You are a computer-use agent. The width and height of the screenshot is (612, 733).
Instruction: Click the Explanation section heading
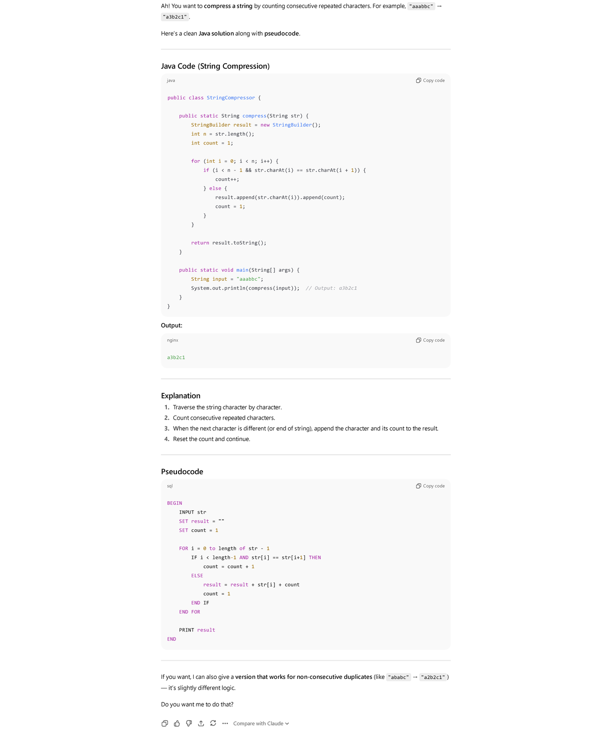(x=181, y=396)
